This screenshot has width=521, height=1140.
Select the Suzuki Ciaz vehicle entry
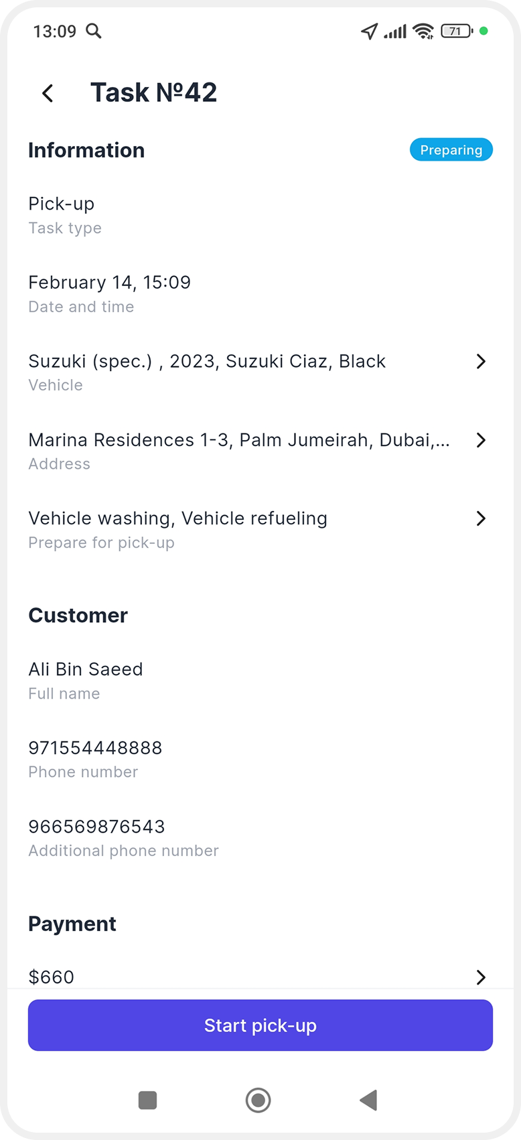point(207,362)
